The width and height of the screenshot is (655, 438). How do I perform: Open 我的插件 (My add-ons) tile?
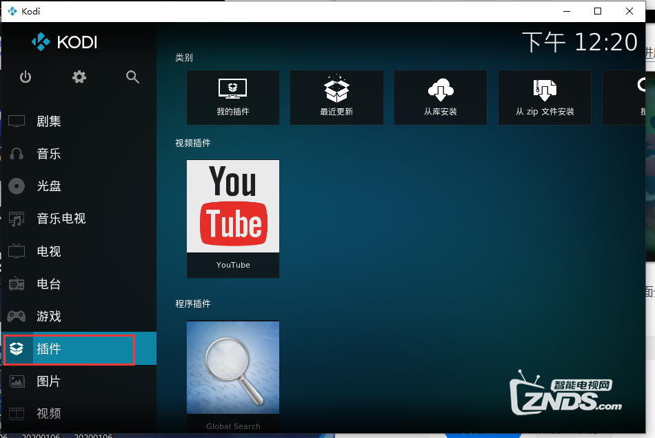233,97
